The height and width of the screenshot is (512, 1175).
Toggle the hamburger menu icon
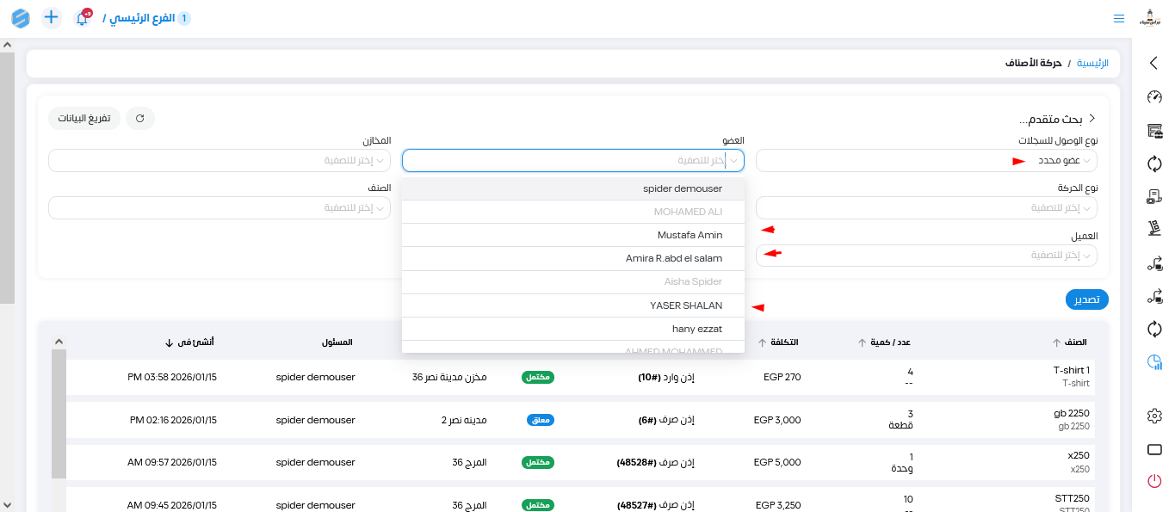(1118, 18)
